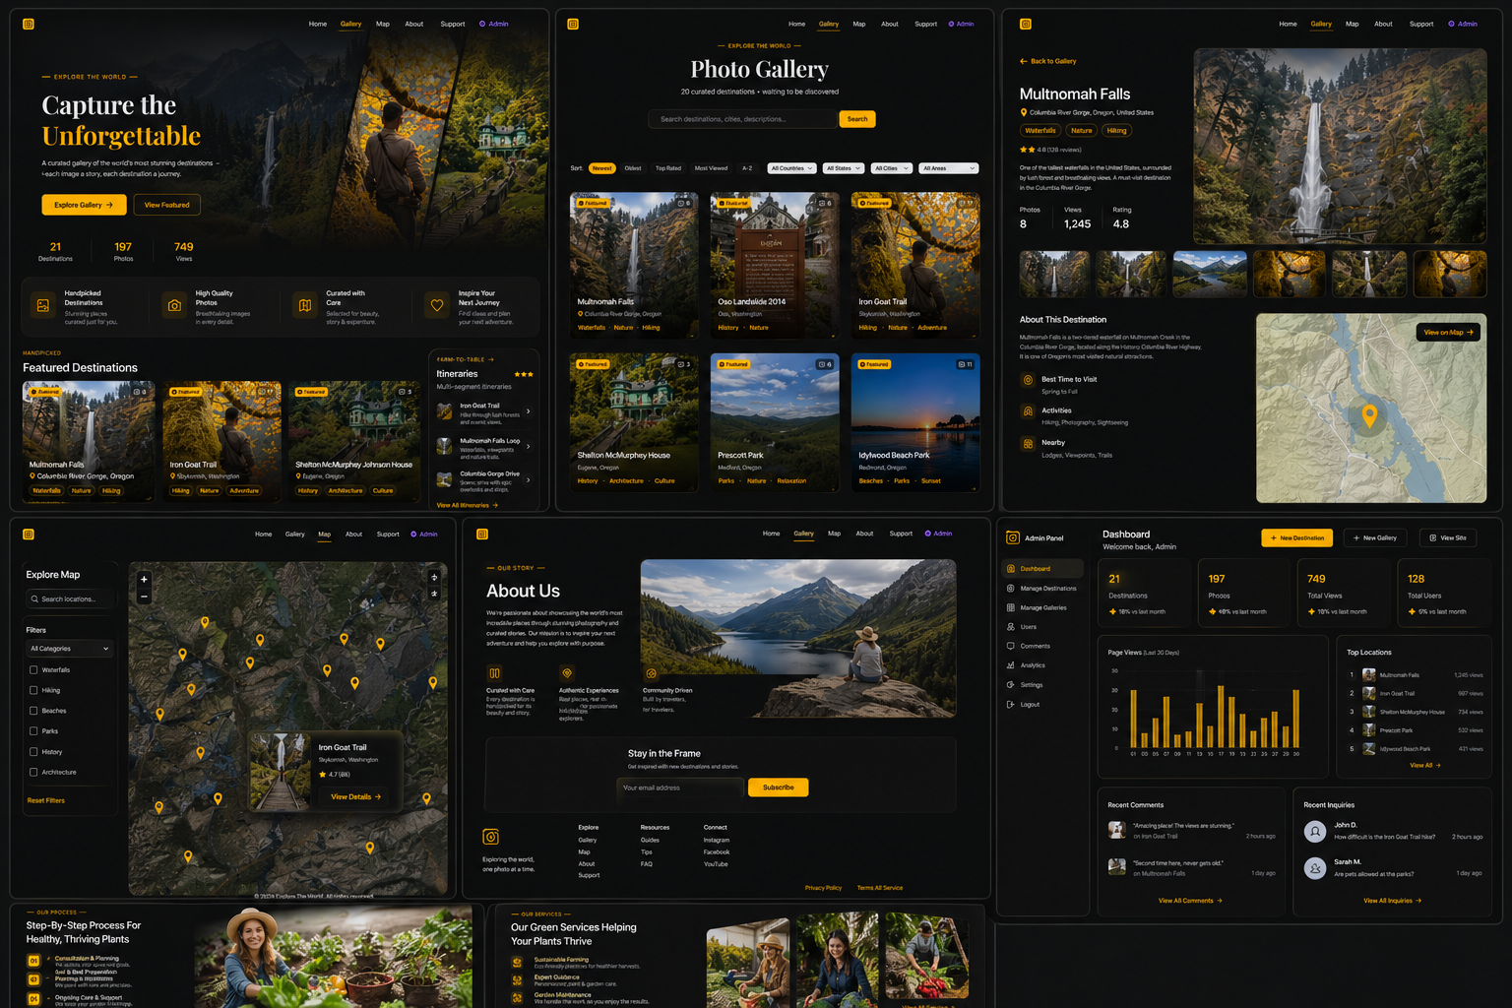
Task: Click the orange location pin on the Multnomah Falls map
Action: [x=1368, y=416]
